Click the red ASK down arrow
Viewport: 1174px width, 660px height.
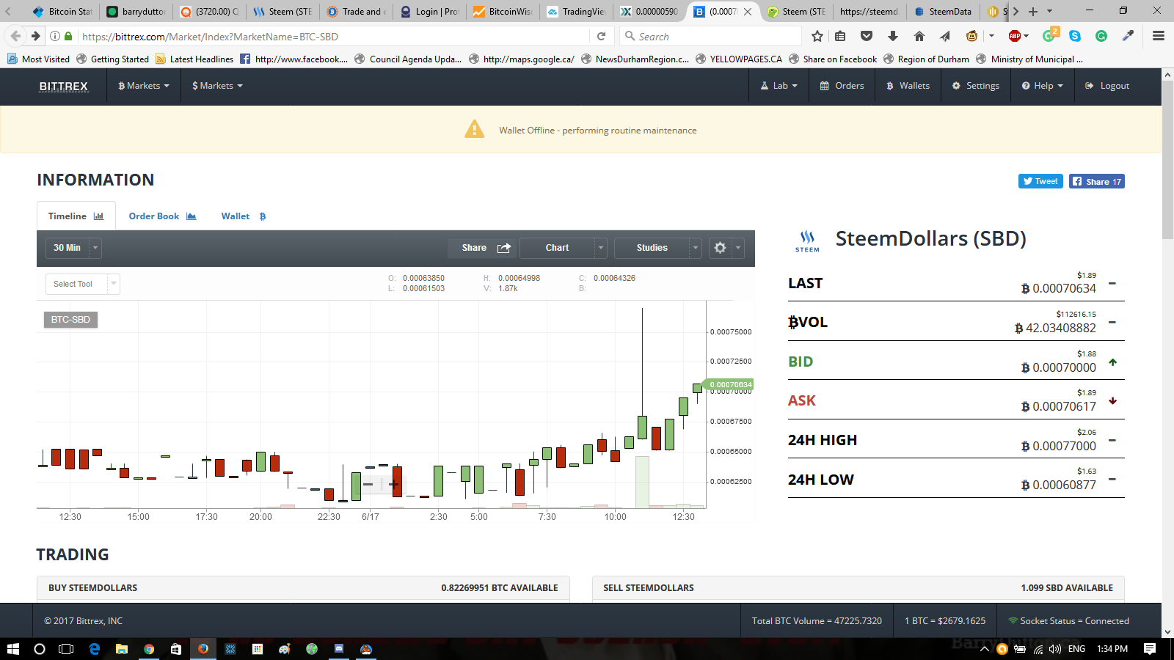tap(1112, 400)
